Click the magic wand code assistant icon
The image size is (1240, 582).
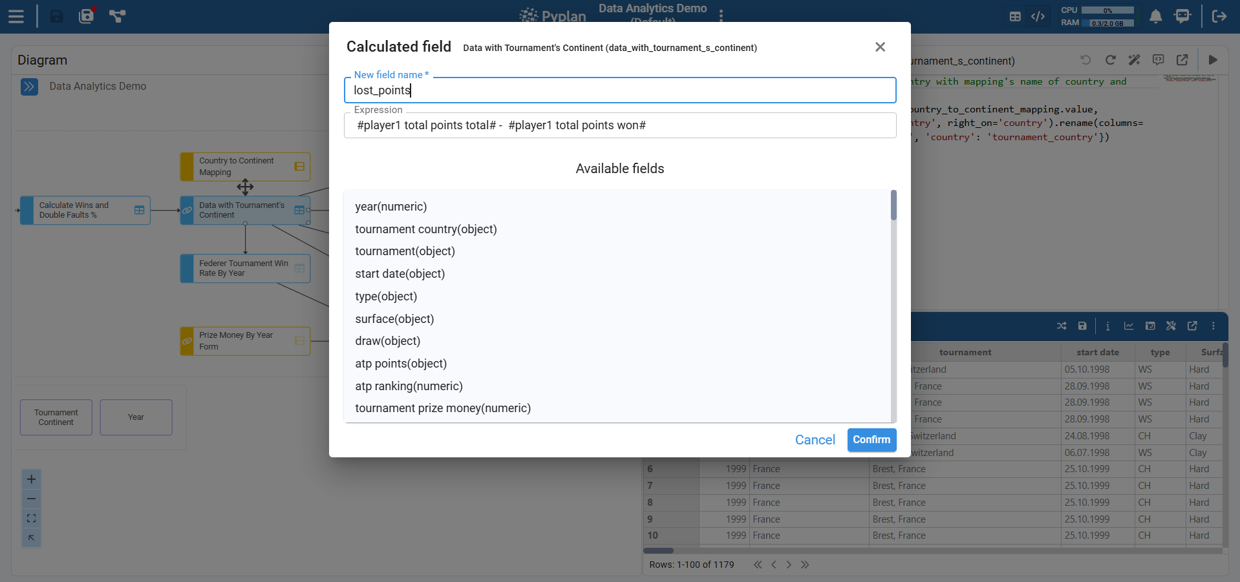(x=1134, y=60)
